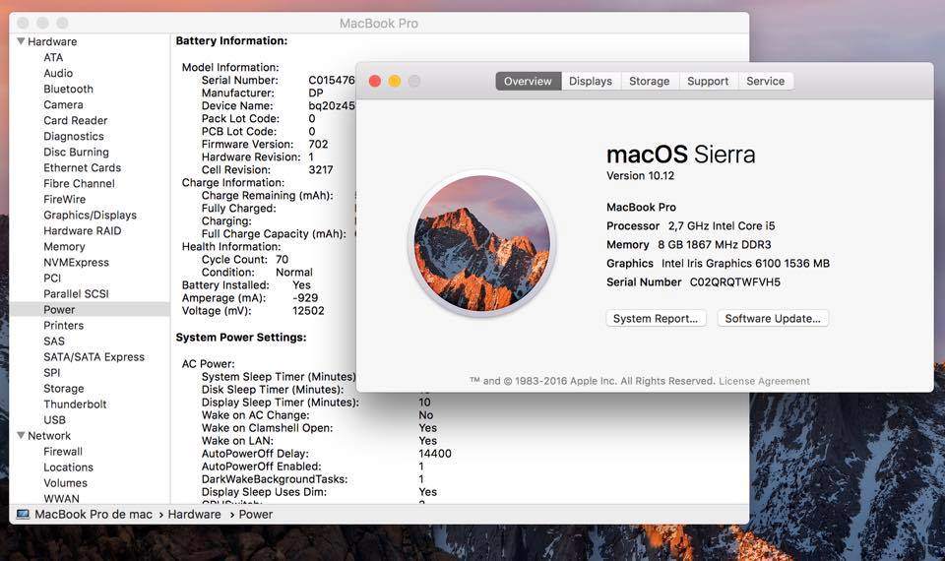Select Printers in the sidebar
This screenshot has width=945, height=561.
(63, 326)
